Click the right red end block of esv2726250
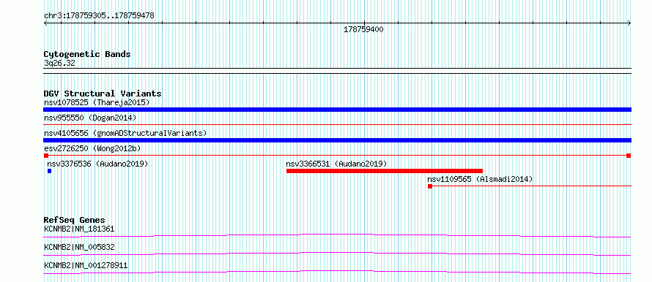 tap(629, 156)
